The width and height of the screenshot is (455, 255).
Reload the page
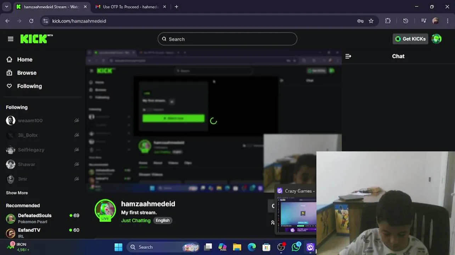(31, 21)
